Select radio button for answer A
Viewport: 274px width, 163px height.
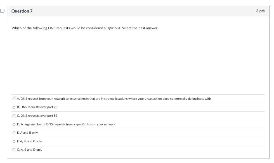14,99
